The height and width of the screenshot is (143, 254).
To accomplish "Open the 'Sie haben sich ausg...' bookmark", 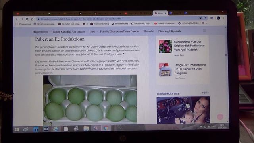I will tap(69, 24).
